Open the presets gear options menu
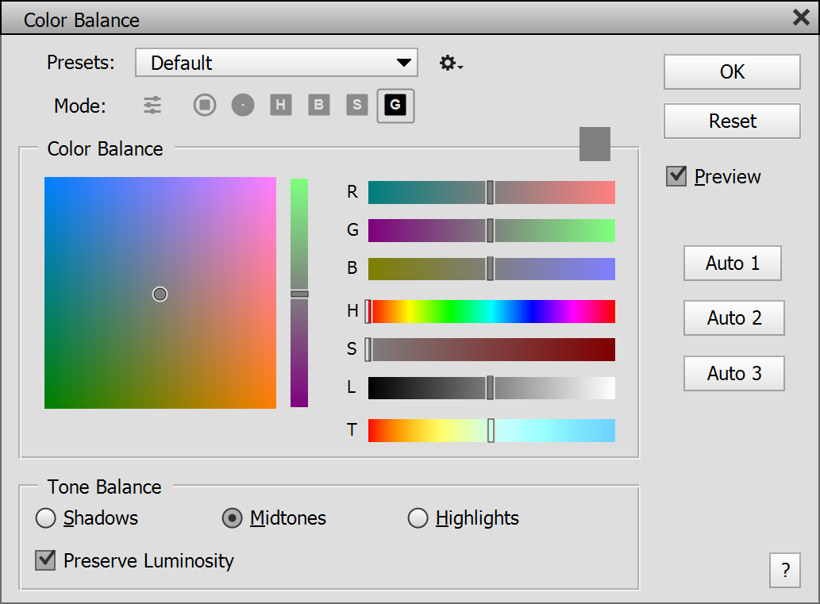This screenshot has width=820, height=604. point(451,63)
